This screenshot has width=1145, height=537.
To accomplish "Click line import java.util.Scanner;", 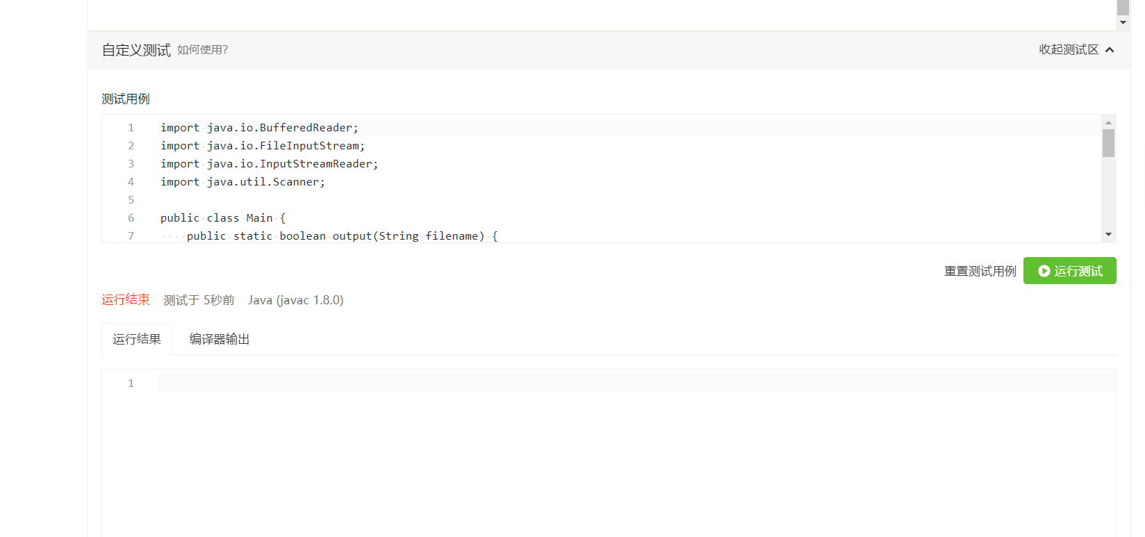I will pyautogui.click(x=242, y=182).
